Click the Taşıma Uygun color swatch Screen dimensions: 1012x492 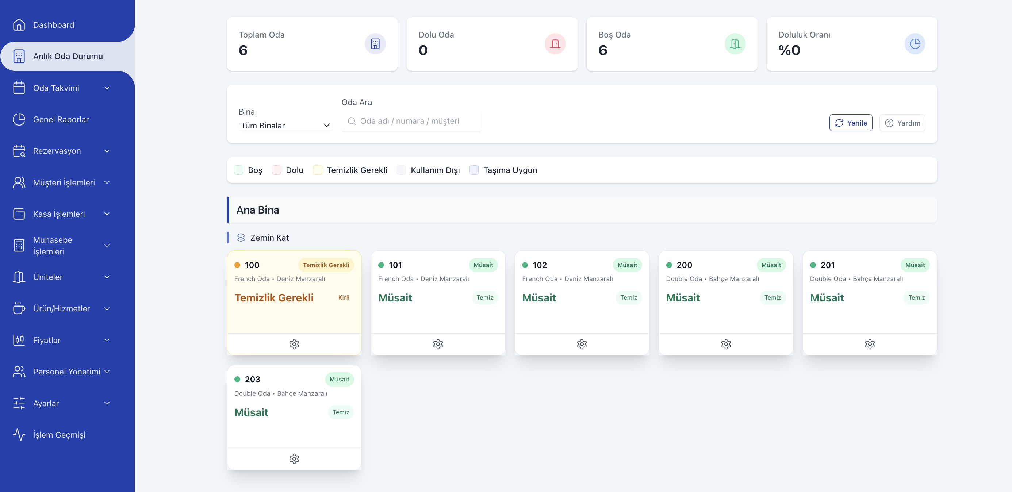tap(474, 170)
